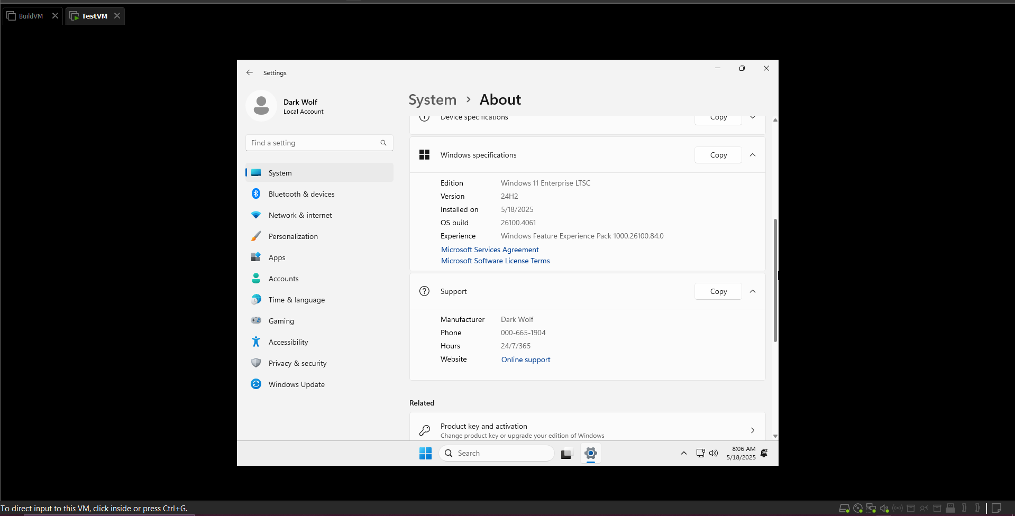
Task: Click the Bluetooth icon in the sidebar
Action: 256,193
